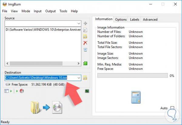Click the source list scroll-right arrow
This screenshot has height=125, width=182.
(x=79, y=63)
